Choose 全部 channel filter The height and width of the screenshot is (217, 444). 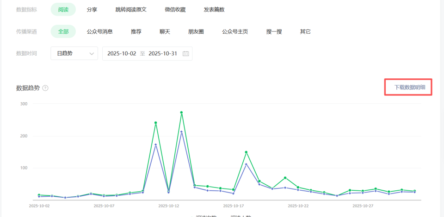(x=63, y=31)
